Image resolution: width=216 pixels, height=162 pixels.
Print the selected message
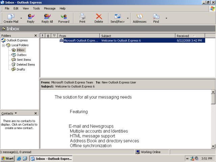point(82,18)
